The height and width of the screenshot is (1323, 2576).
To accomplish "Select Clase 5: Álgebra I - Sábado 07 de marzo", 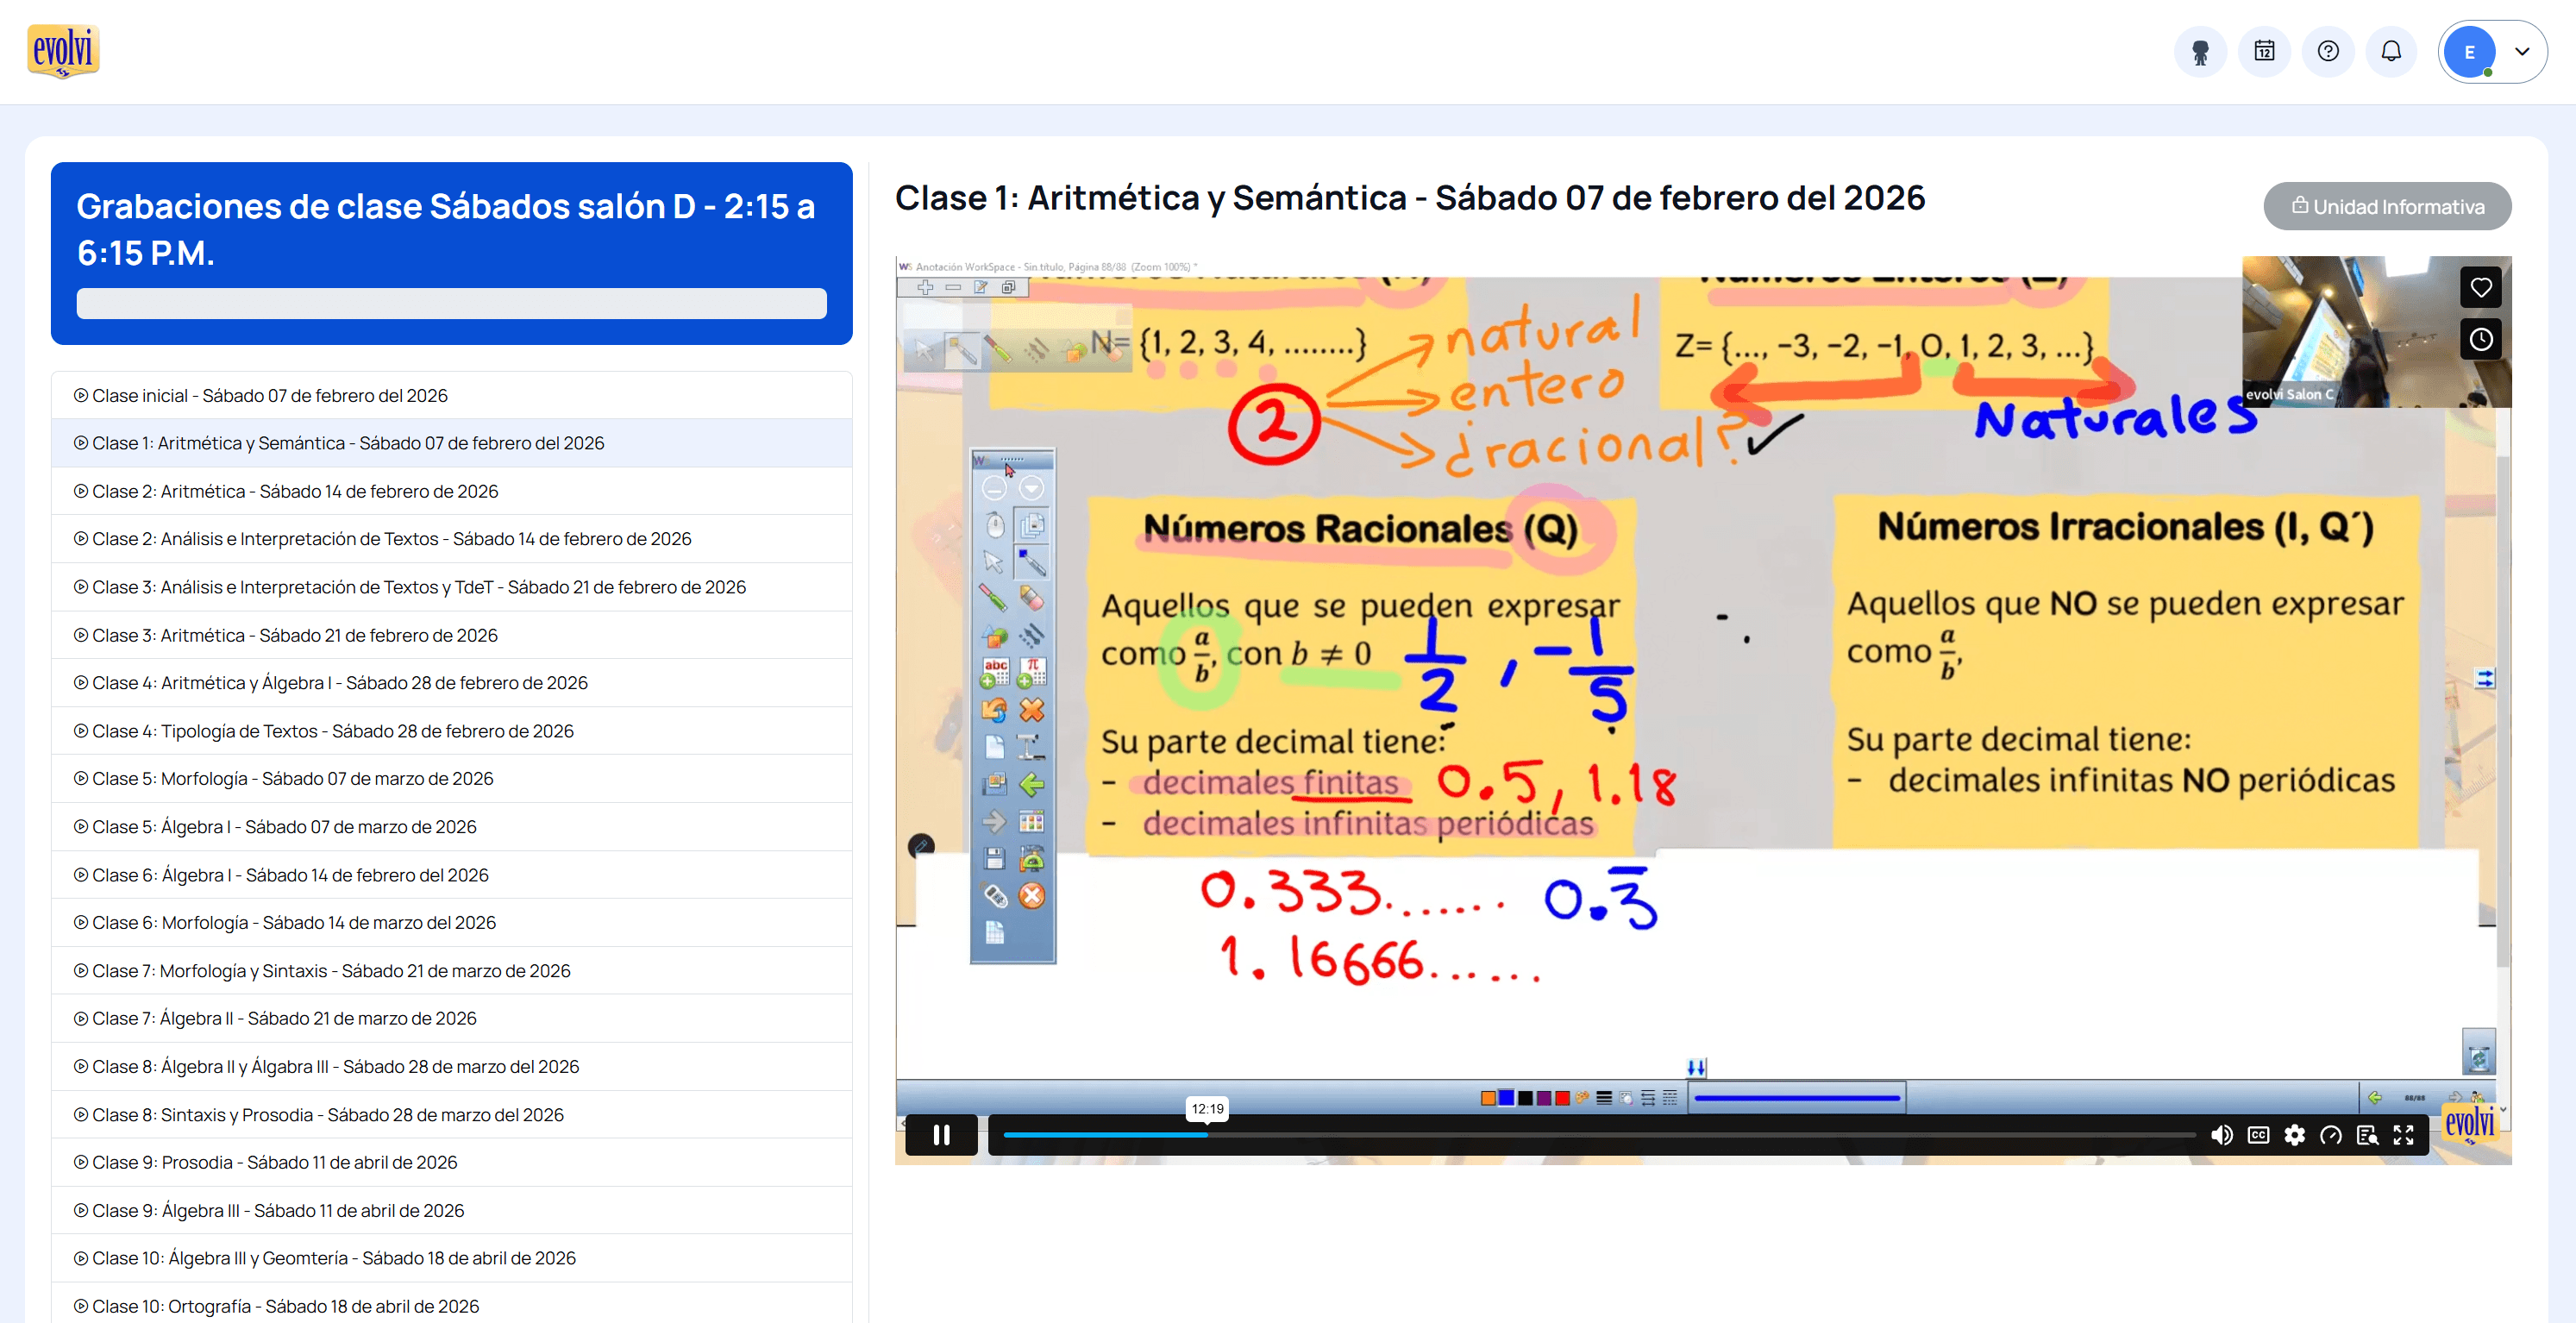I will 452,827.
